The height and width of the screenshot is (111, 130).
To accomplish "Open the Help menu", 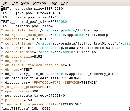I will click(x=65, y=3).
